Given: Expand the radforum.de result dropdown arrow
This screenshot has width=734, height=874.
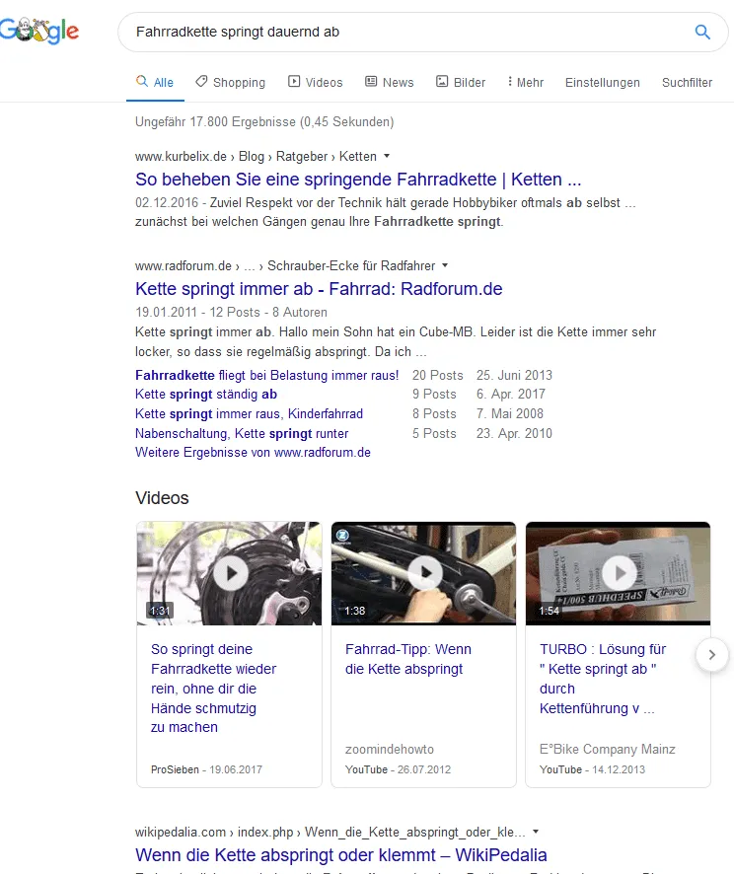Looking at the screenshot, I should (x=445, y=265).
